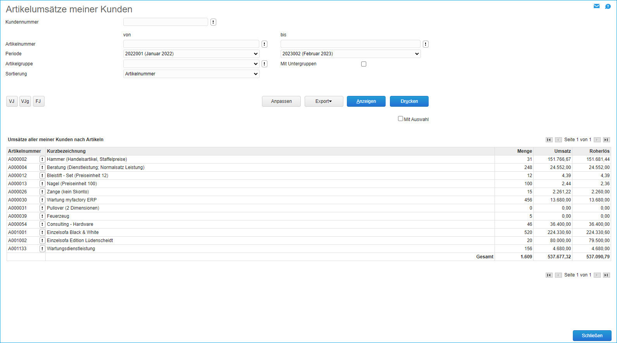Image resolution: width=617 pixels, height=343 pixels.
Task: Click the mail envelope icon
Action: coord(596,6)
